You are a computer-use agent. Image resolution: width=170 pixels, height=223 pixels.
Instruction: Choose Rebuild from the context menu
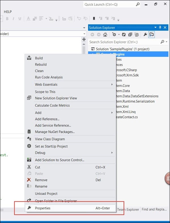click(71, 64)
